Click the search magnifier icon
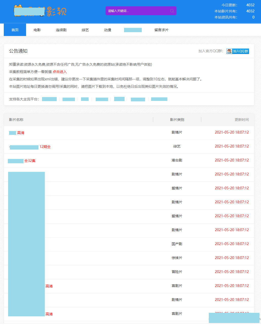This screenshot has width=261, height=326. click(x=172, y=11)
